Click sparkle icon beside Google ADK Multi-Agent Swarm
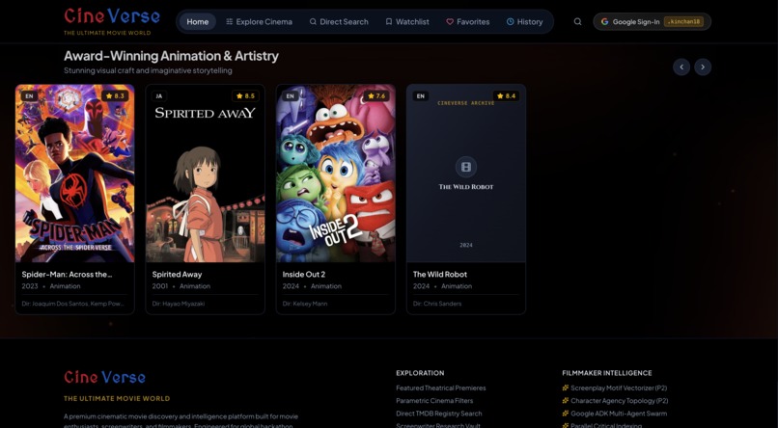 click(x=565, y=414)
